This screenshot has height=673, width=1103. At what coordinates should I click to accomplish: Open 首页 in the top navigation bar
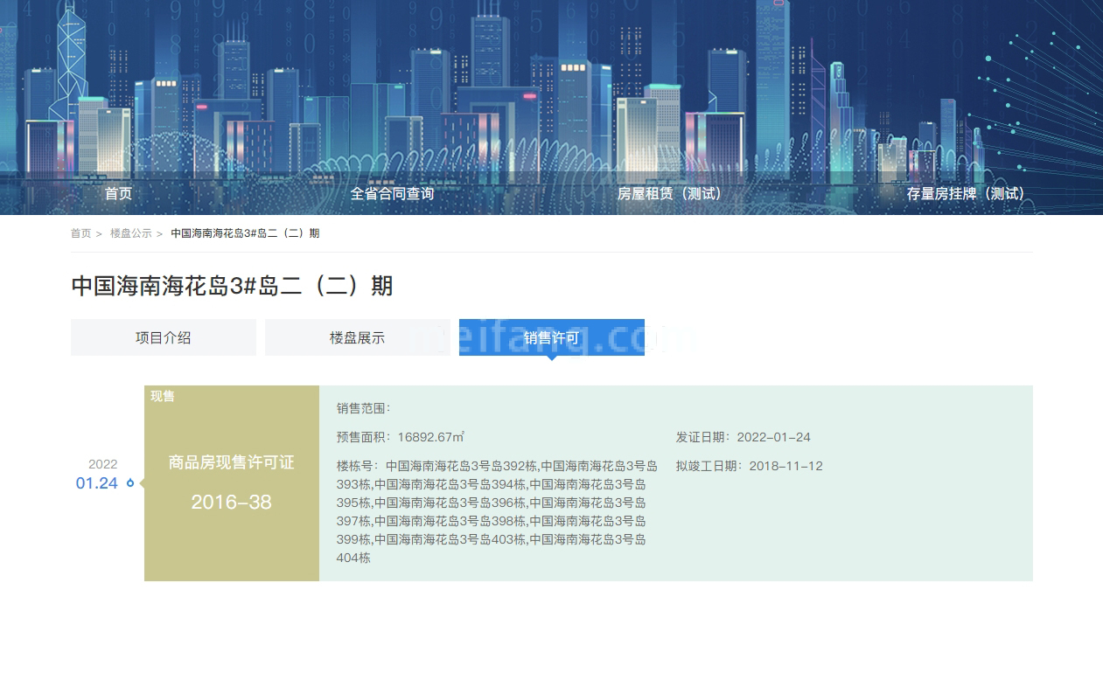(x=118, y=194)
